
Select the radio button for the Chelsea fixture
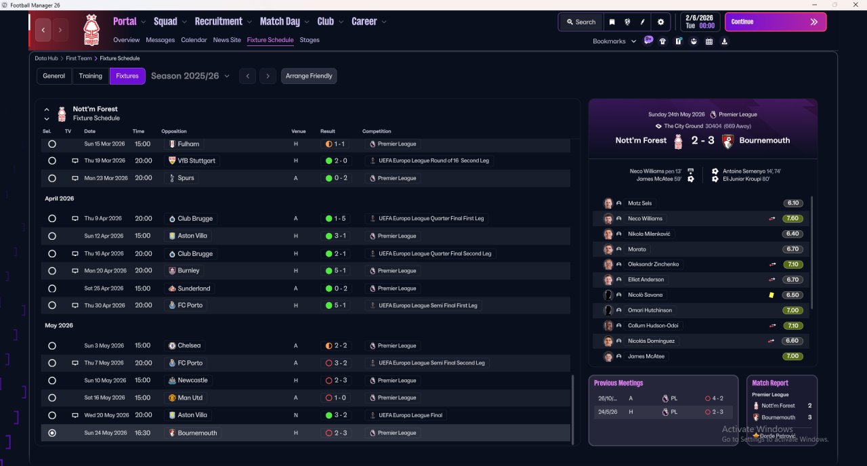pyautogui.click(x=52, y=345)
